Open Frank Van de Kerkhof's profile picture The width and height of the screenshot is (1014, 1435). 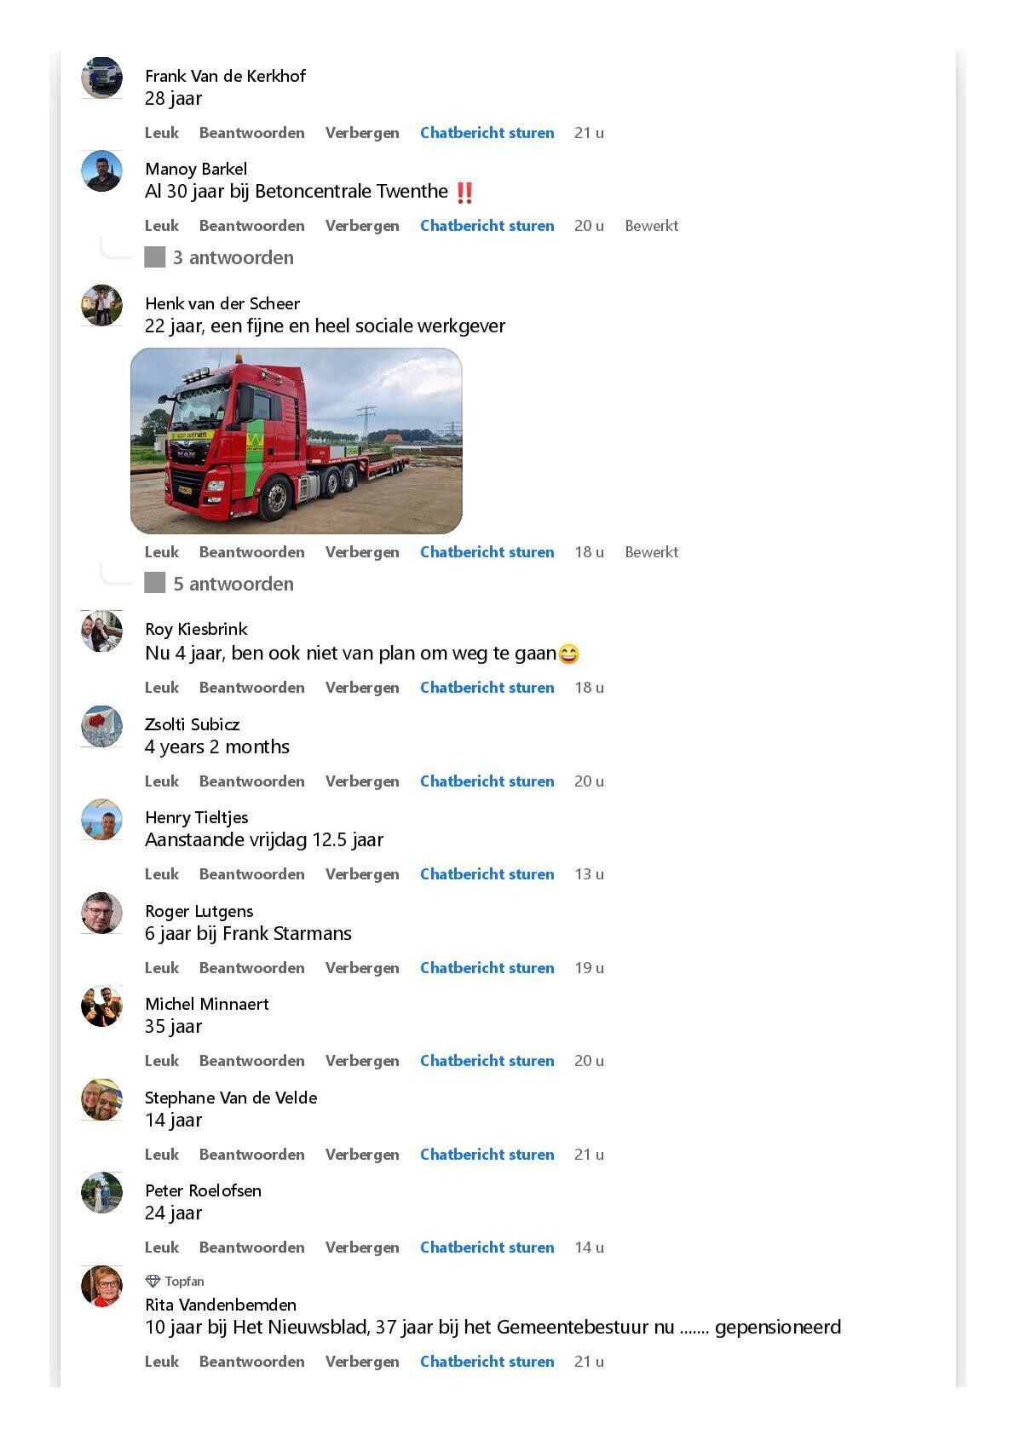pos(101,78)
